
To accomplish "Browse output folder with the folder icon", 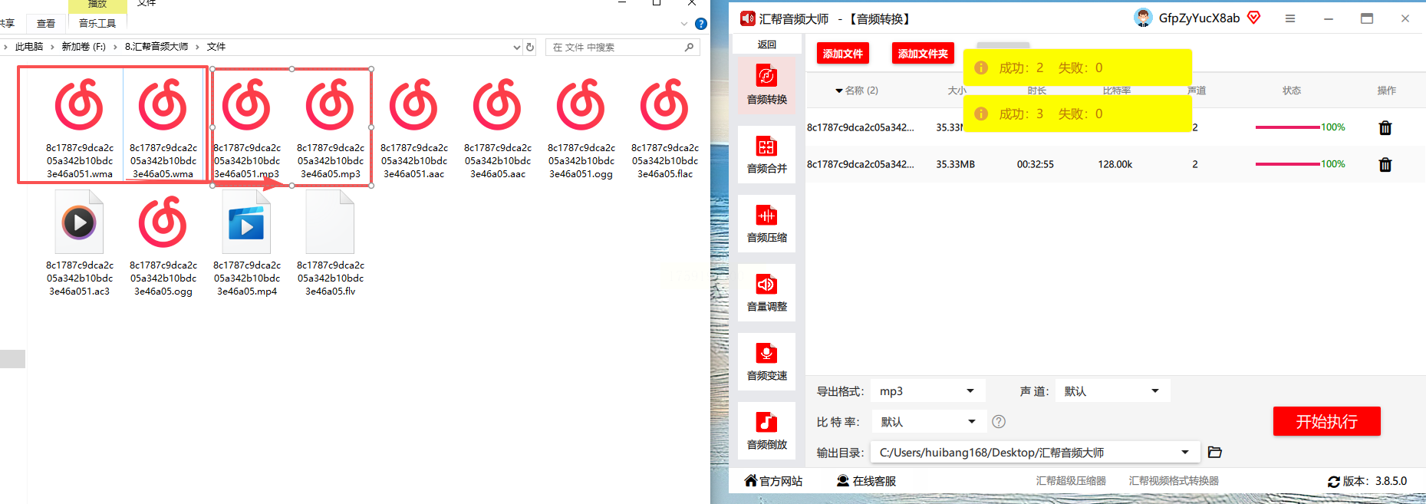I will 1214,452.
